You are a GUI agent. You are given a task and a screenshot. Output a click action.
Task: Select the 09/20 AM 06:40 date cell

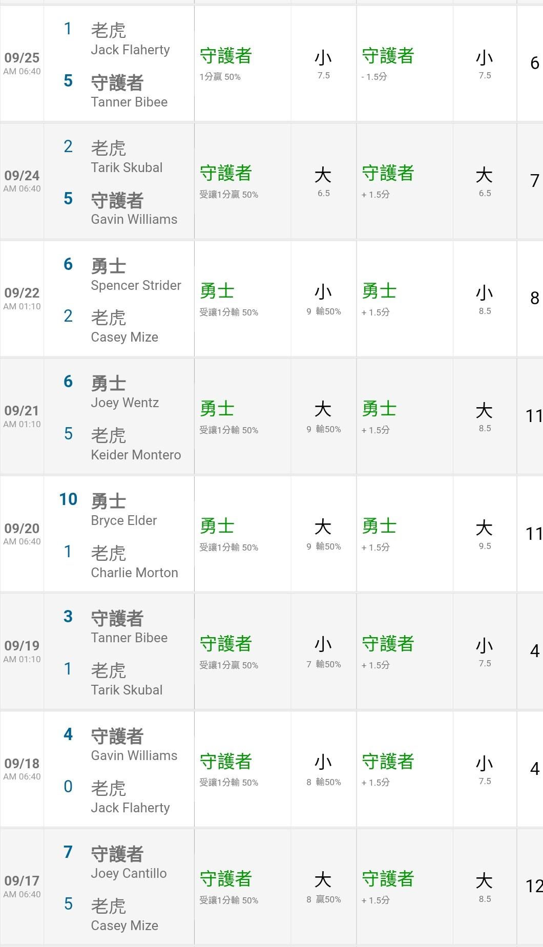(22, 533)
